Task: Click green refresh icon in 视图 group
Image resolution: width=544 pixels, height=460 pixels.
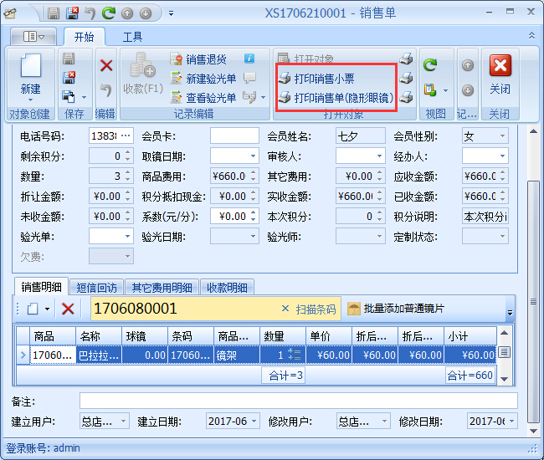Action: point(430,65)
